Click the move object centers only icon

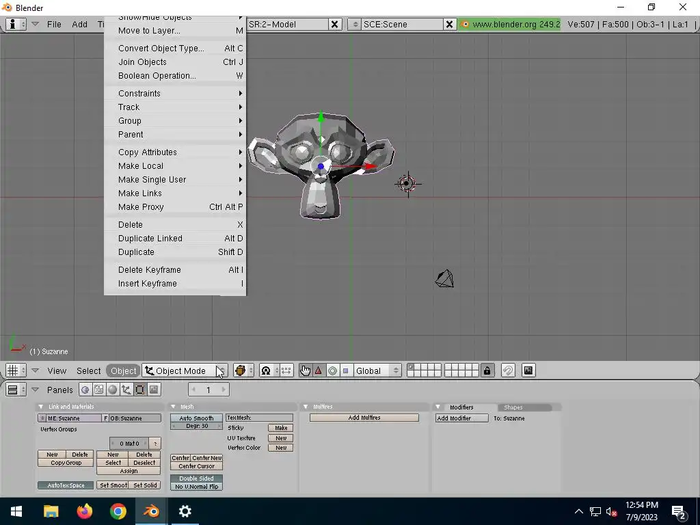(286, 371)
